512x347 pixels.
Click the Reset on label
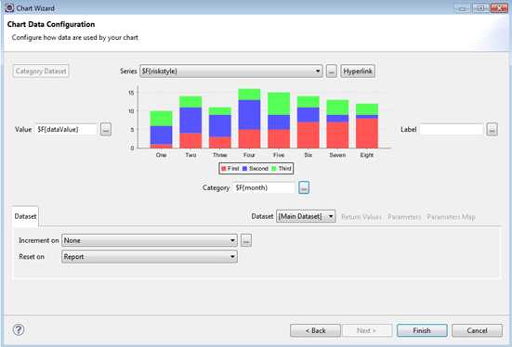click(x=32, y=257)
